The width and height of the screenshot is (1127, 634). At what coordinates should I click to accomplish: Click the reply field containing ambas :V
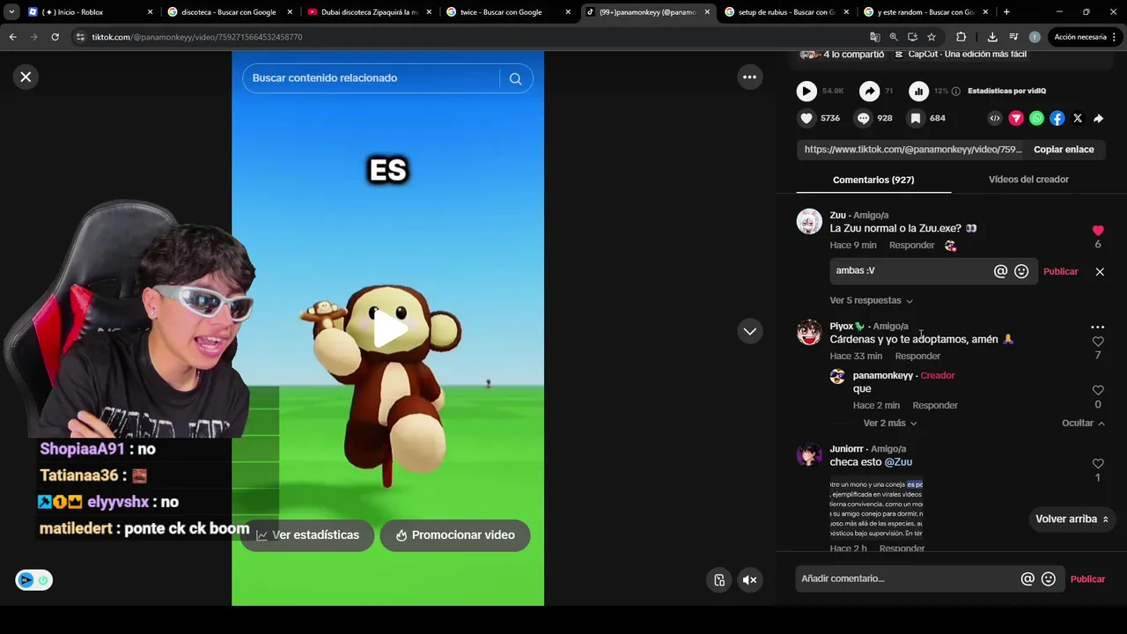911,271
